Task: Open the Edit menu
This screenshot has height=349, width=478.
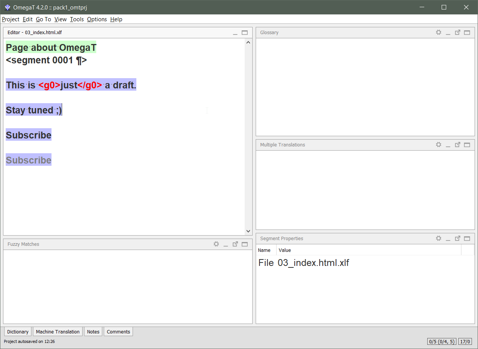Action: (x=28, y=19)
